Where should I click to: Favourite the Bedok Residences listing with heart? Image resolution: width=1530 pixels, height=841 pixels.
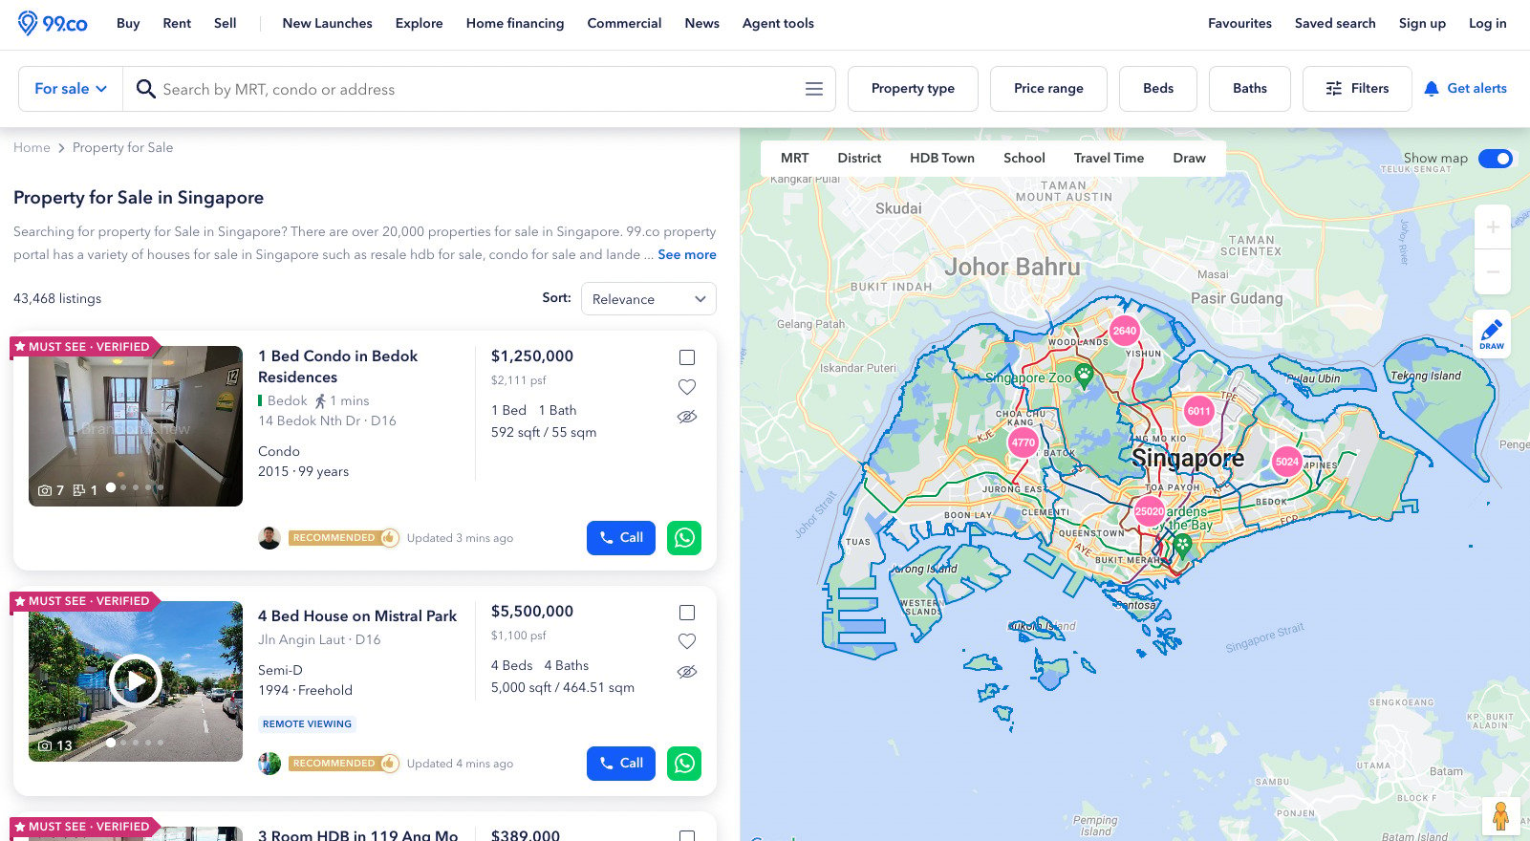[x=687, y=387]
